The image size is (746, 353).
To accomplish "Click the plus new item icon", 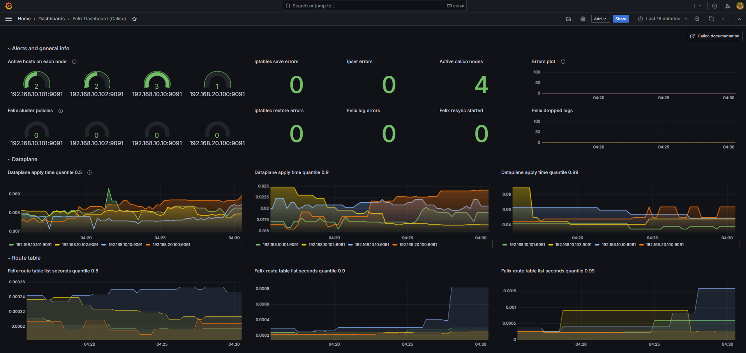I will [697, 6].
